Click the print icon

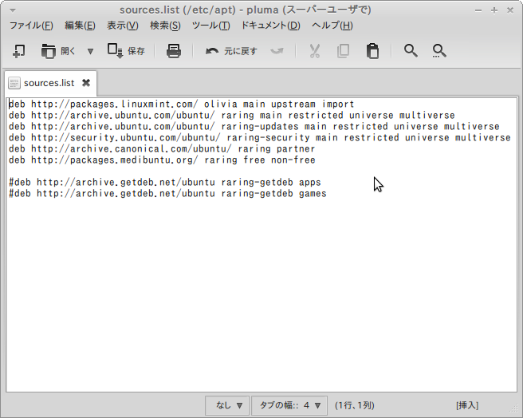tap(174, 51)
